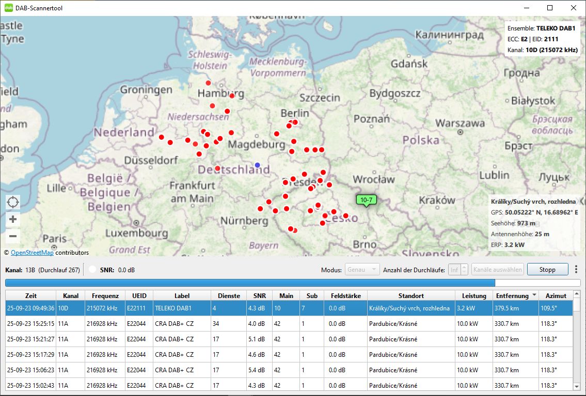Click the white SNR status indicator circle

[92, 270]
